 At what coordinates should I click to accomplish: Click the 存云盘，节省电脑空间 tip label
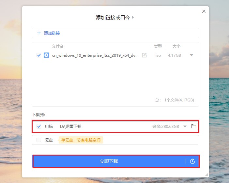pos(81,140)
